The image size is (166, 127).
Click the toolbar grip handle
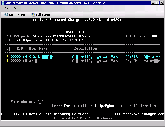[1, 15]
